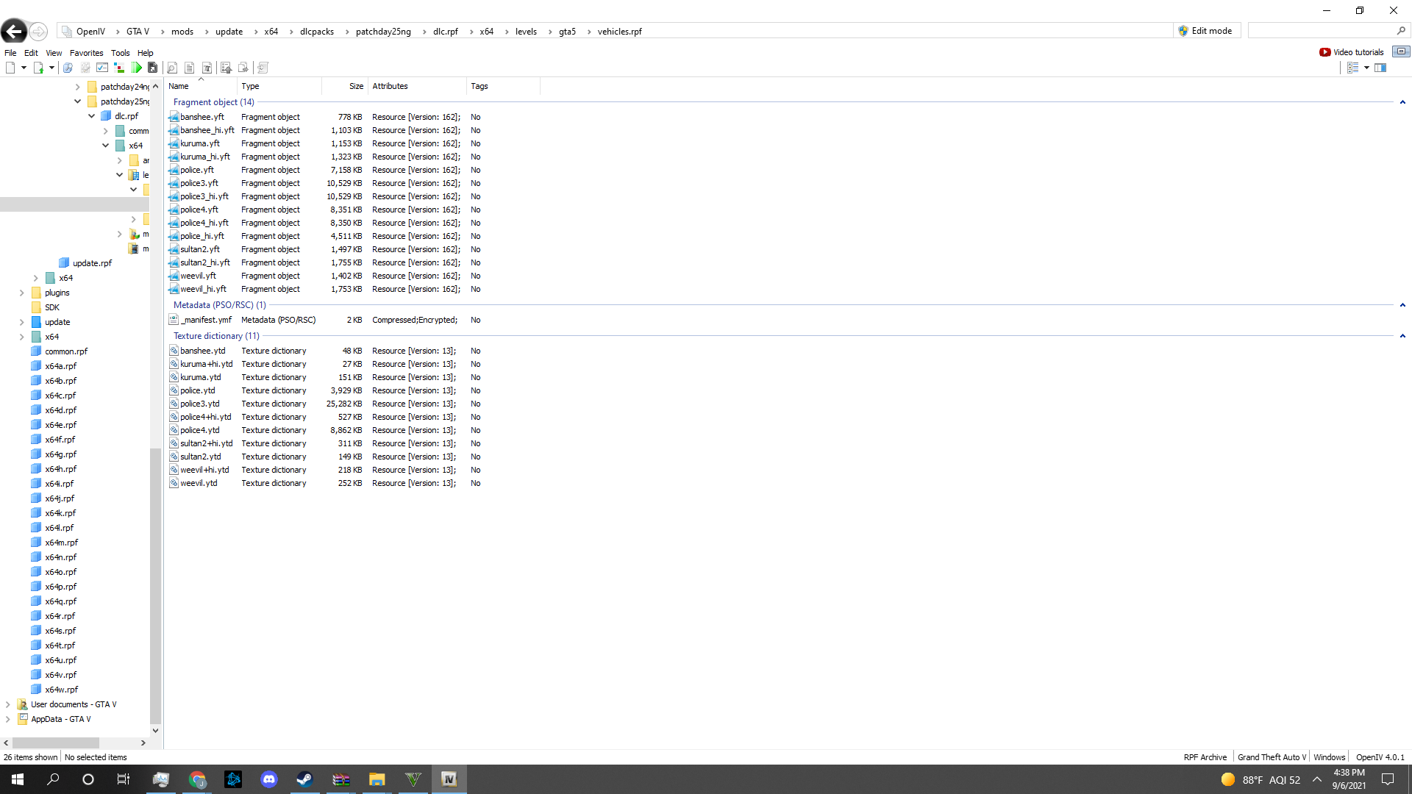Click the colored blocks toolbar icon

[119, 68]
